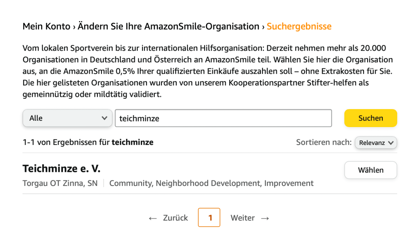
Task: Click the Community, Neighborhood Development, Improvement category text
Action: (x=211, y=184)
